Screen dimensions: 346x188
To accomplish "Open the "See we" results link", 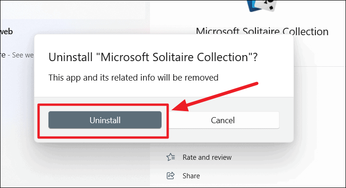I will pos(23,55).
